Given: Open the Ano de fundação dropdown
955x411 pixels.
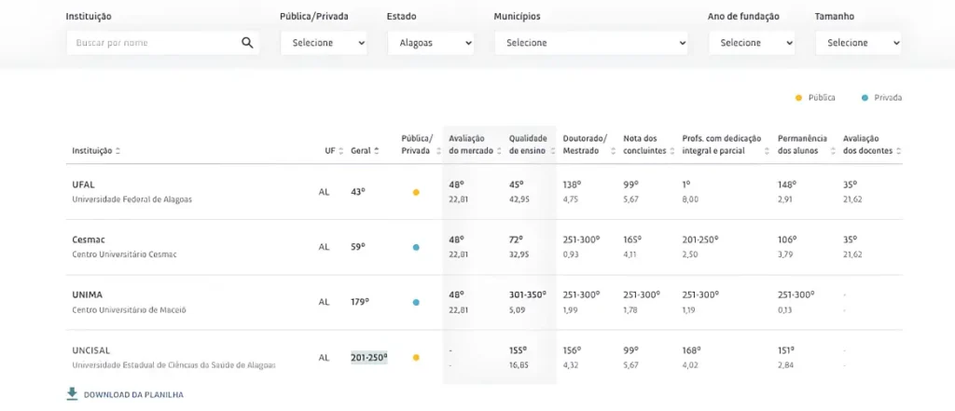Looking at the screenshot, I should pyautogui.click(x=751, y=43).
